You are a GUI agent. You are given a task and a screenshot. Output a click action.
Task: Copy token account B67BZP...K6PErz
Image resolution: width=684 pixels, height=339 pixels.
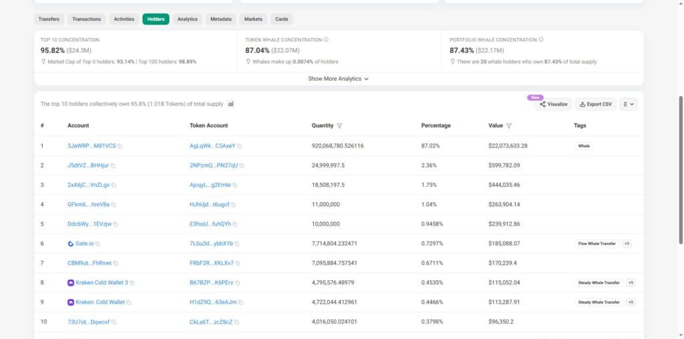coord(237,283)
